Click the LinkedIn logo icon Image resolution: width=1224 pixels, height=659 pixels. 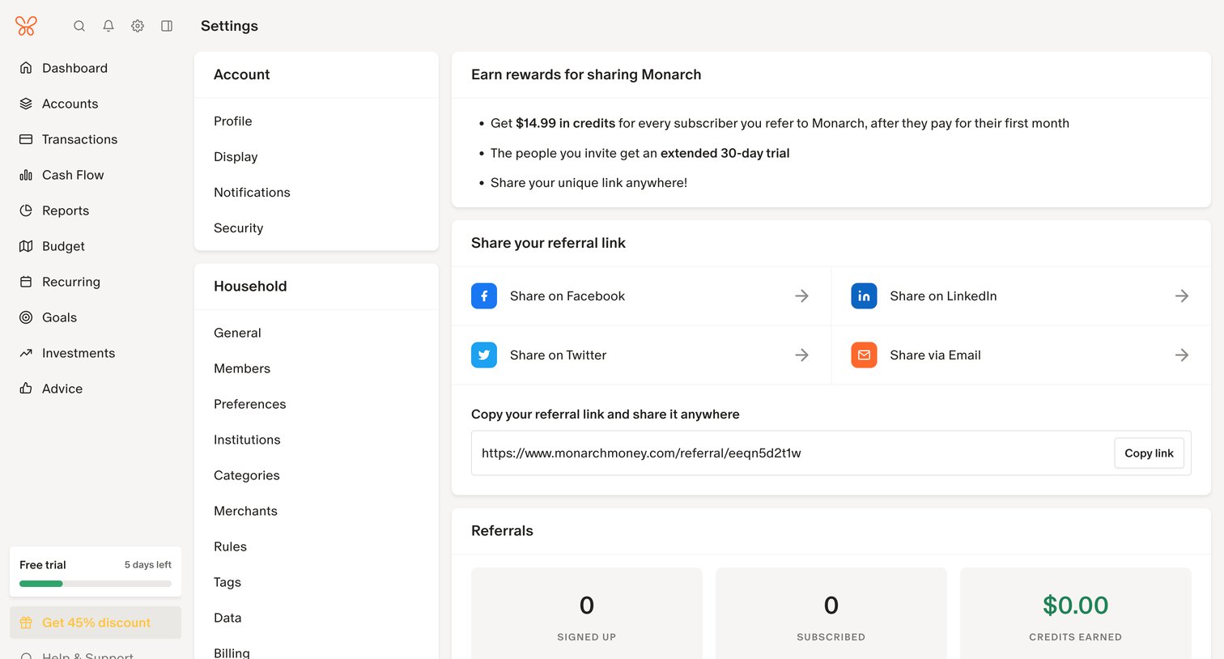point(864,296)
